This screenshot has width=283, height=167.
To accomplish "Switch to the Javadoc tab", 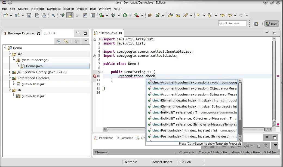I will click(125, 138).
